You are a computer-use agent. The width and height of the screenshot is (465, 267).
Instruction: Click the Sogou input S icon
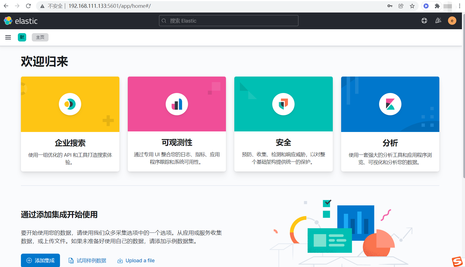[458, 261]
